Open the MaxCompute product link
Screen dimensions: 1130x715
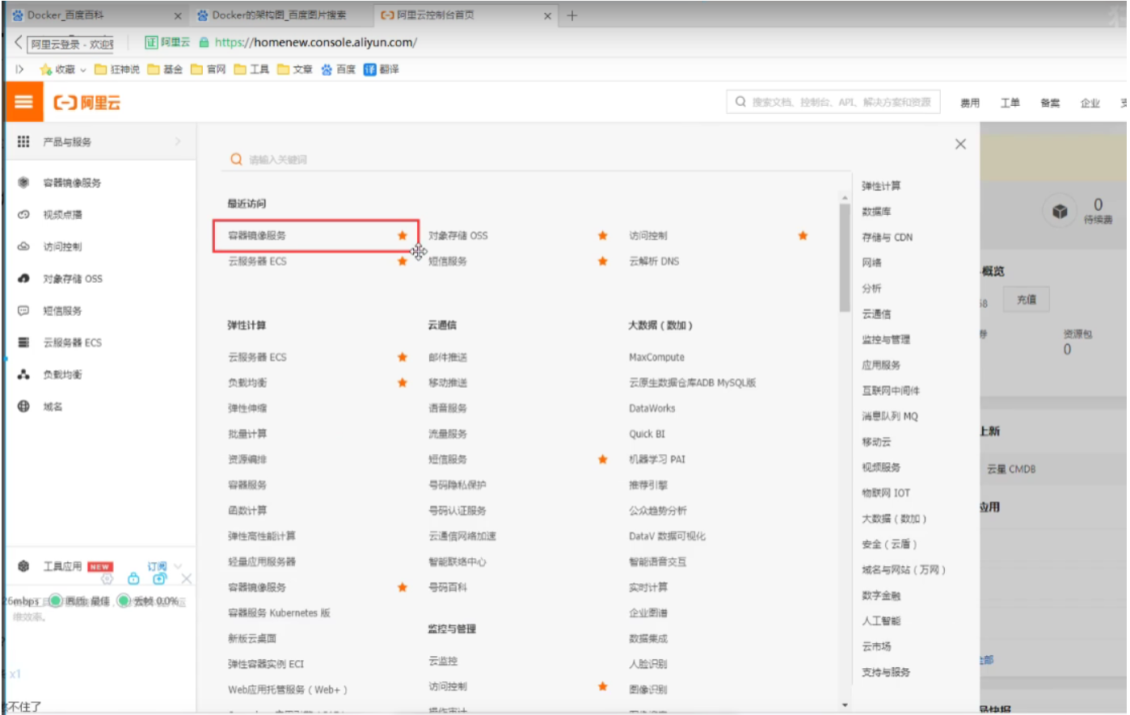click(656, 357)
